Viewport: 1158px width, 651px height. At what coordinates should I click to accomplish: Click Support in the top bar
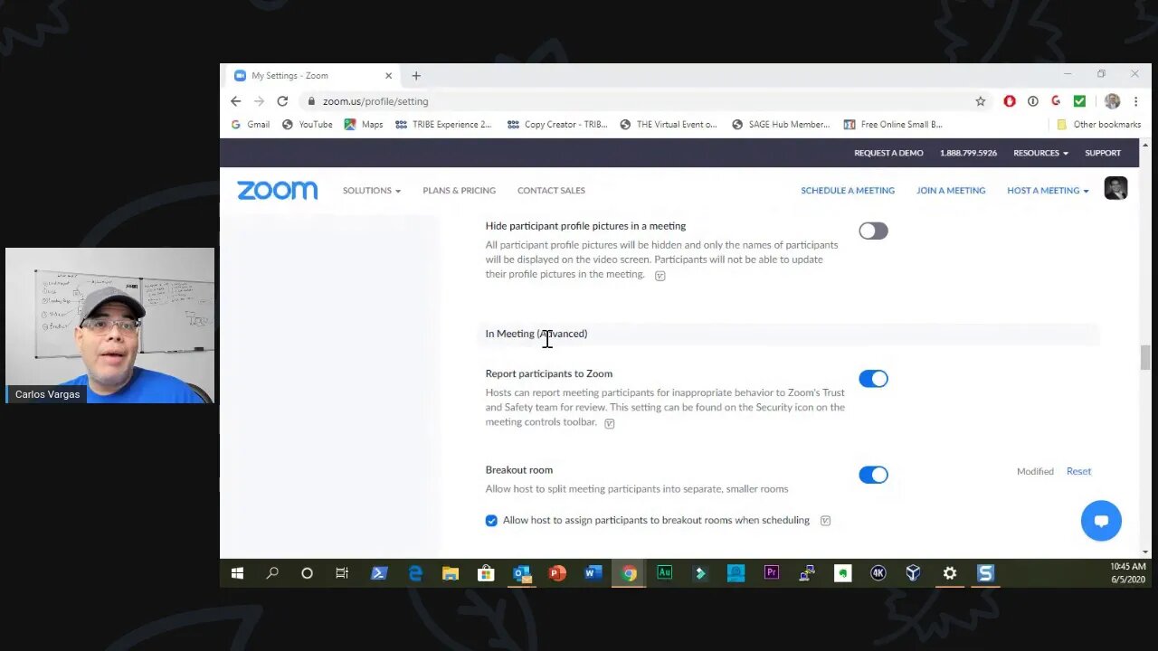1103,153
